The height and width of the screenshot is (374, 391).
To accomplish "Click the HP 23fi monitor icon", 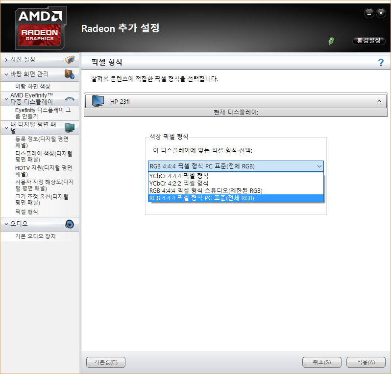I will (x=98, y=101).
